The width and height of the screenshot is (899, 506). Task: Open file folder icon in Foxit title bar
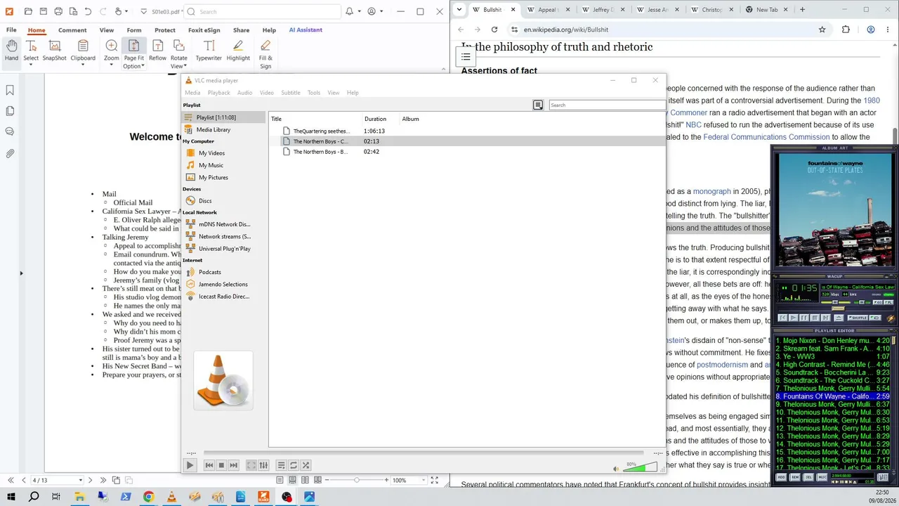click(28, 11)
